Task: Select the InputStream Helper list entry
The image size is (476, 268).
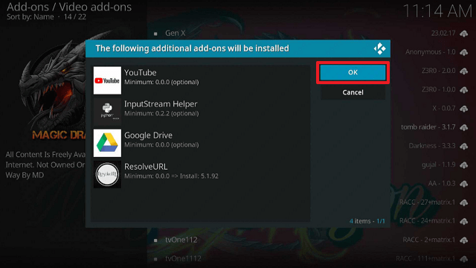Action: [x=202, y=112]
